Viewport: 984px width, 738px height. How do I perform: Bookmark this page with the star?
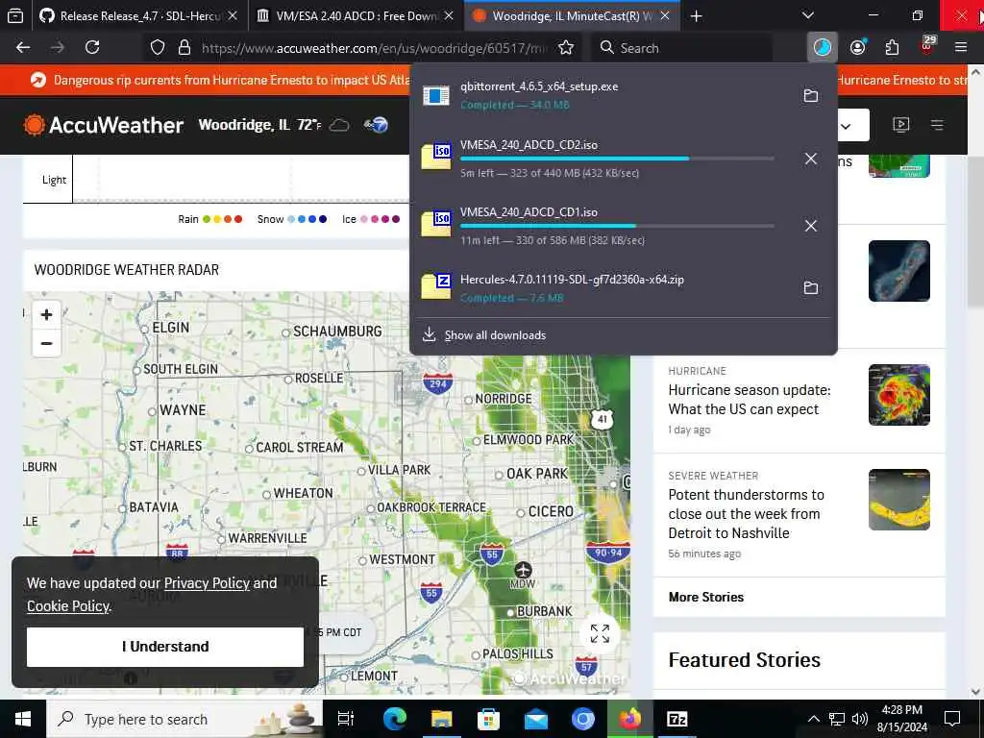coord(565,48)
